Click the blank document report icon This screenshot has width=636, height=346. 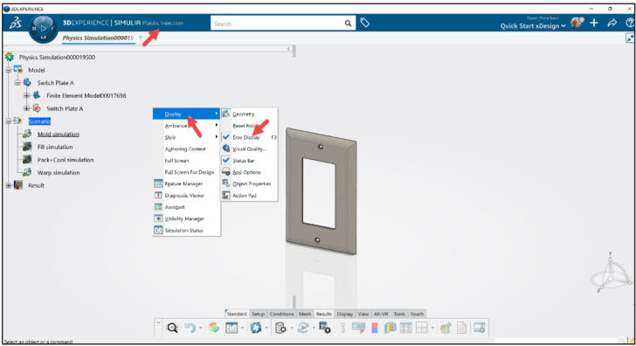[461, 328]
